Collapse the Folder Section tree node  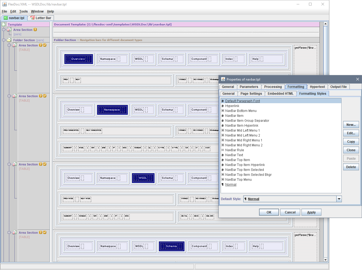click(x=4, y=40)
